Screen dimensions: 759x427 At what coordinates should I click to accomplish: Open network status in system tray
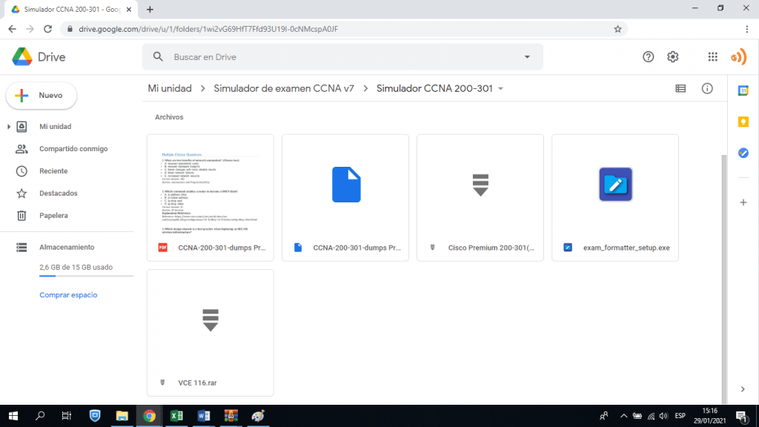(651, 416)
